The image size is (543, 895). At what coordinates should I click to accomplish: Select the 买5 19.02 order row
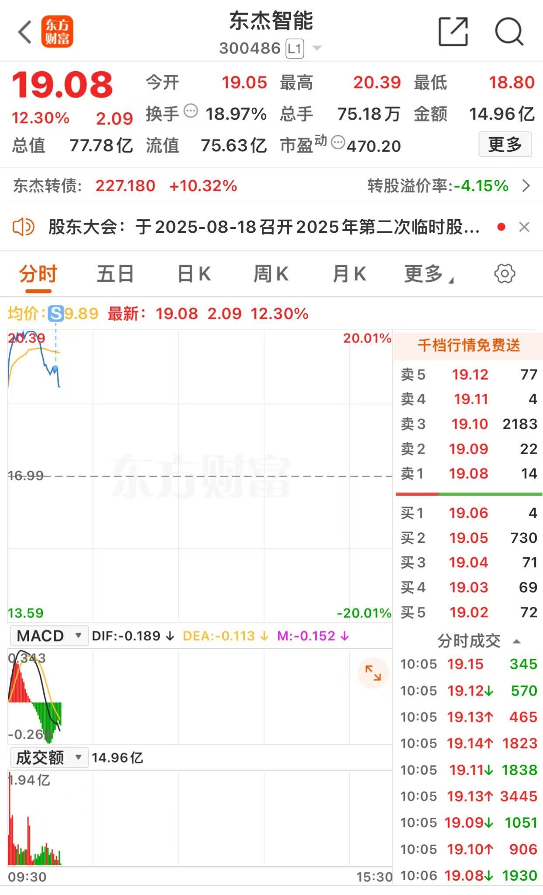[469, 612]
